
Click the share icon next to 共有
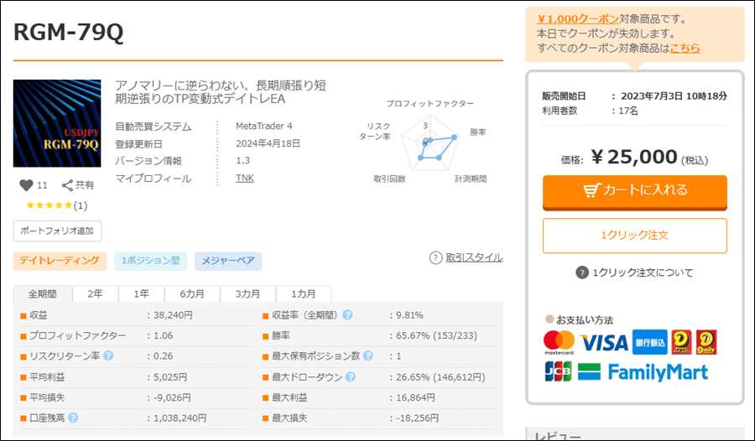[68, 185]
